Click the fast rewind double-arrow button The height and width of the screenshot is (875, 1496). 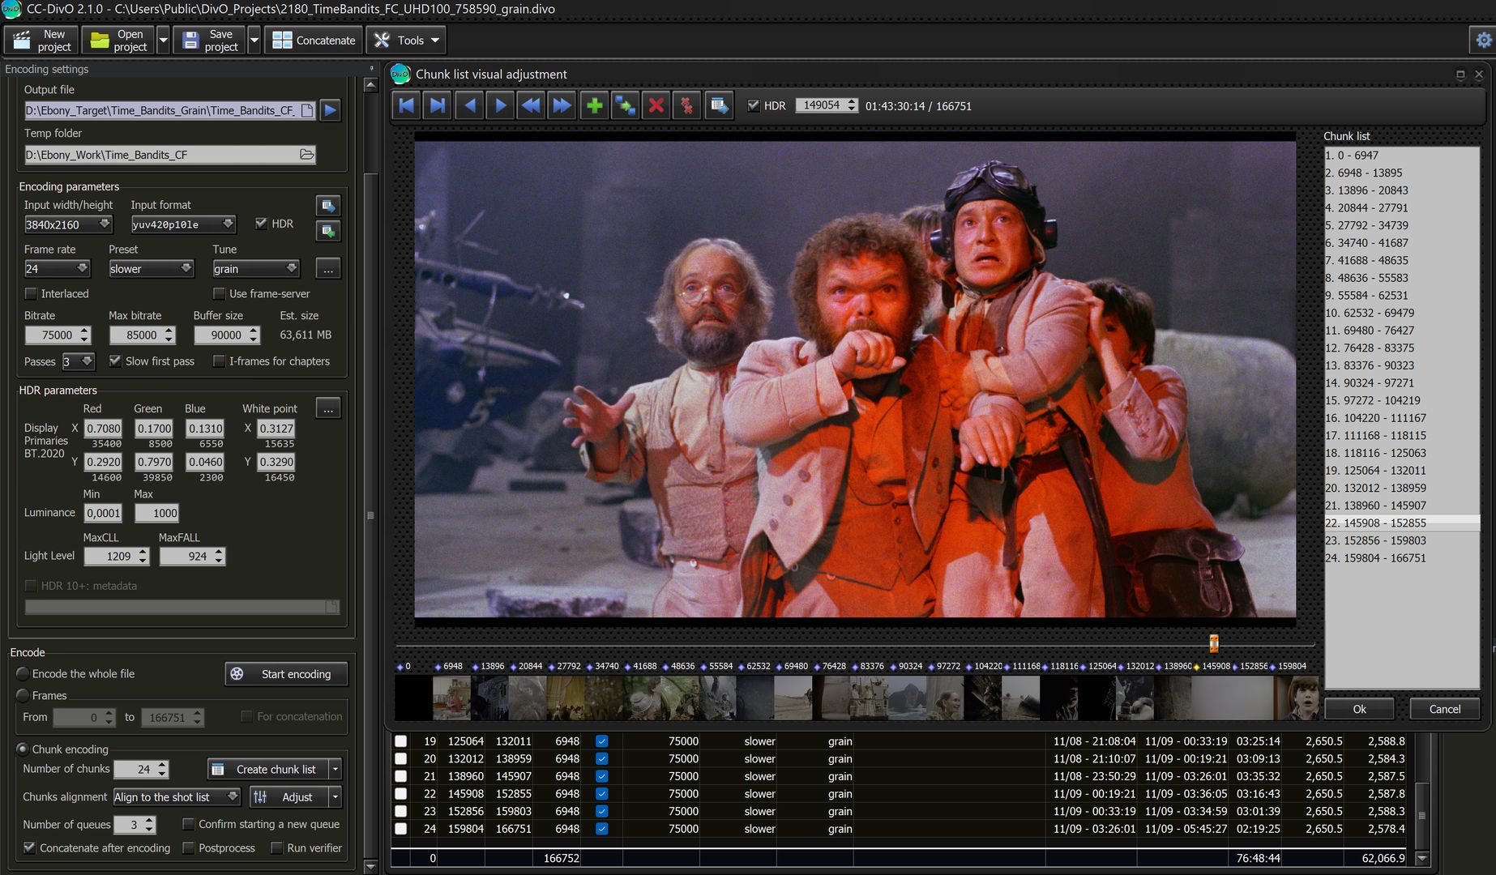pos(531,105)
